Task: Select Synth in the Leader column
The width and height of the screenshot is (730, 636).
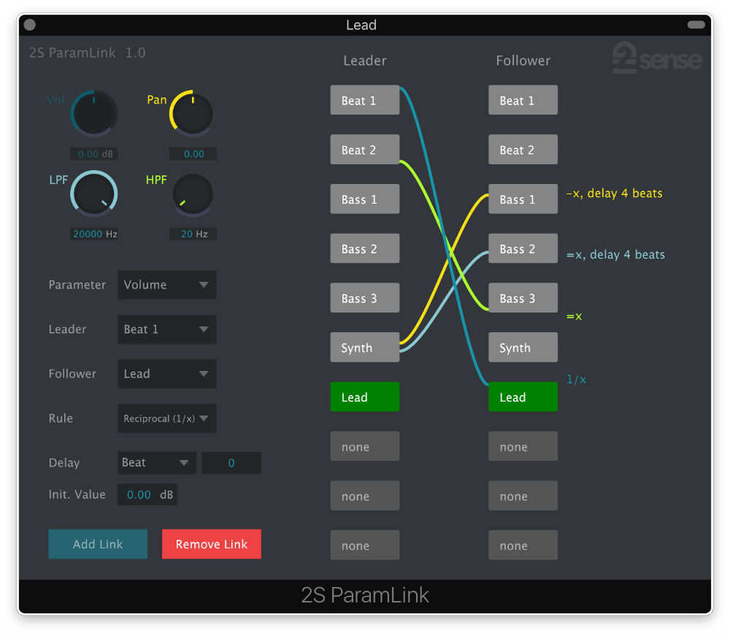Action: (365, 348)
